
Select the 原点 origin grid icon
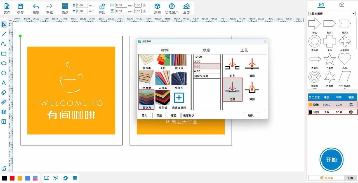point(65,6)
